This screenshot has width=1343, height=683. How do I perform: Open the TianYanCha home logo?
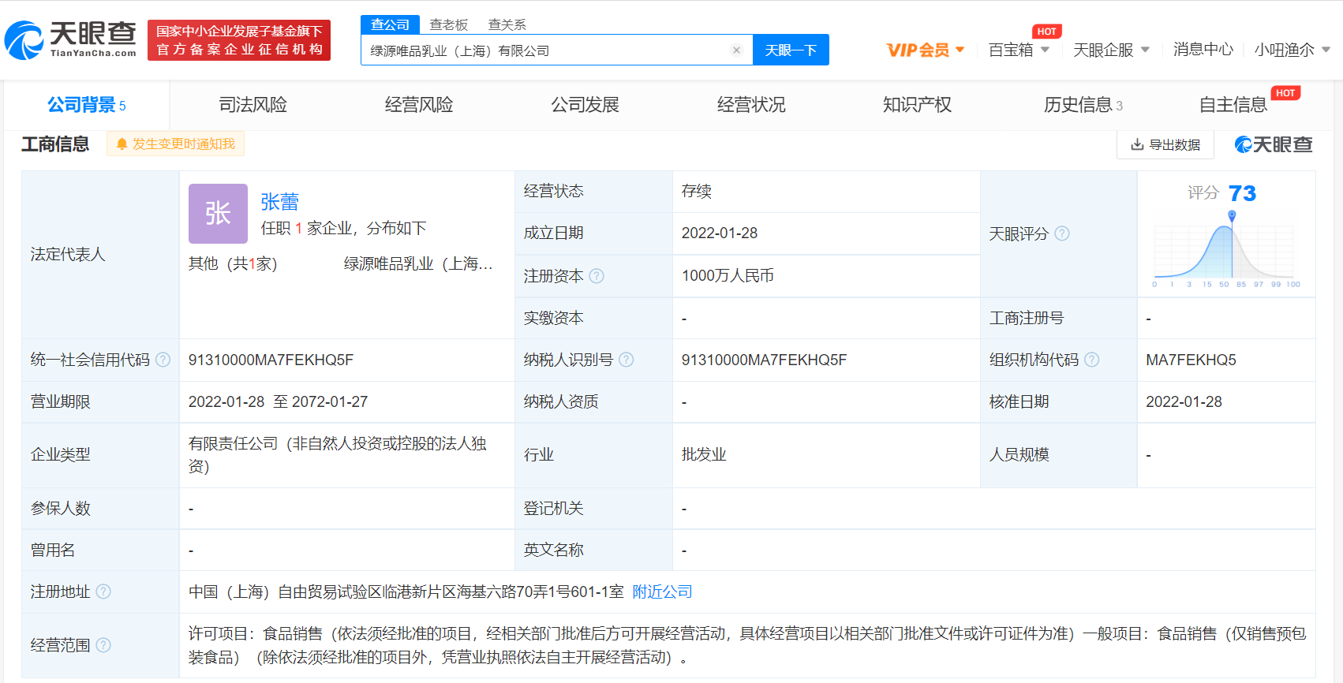[71, 39]
